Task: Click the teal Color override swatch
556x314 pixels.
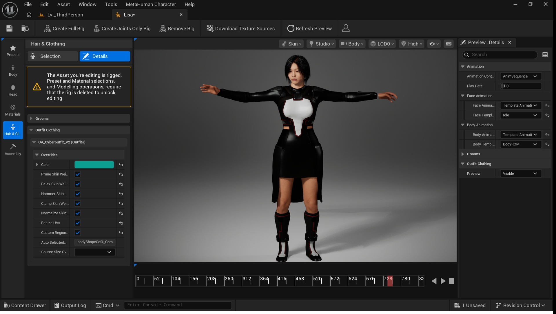Action: [x=94, y=165]
